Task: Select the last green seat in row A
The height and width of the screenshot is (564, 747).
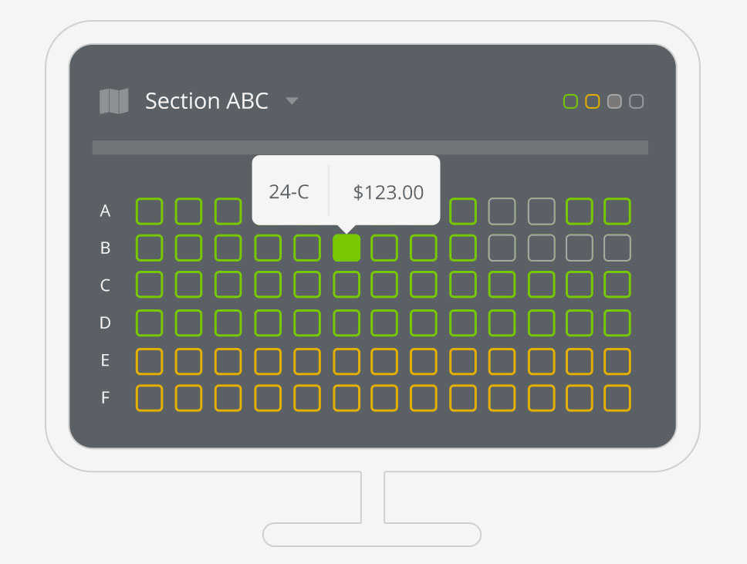Action: (x=617, y=211)
